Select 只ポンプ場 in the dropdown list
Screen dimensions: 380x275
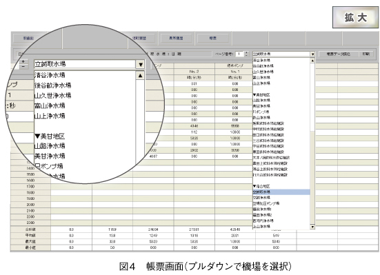(281, 112)
